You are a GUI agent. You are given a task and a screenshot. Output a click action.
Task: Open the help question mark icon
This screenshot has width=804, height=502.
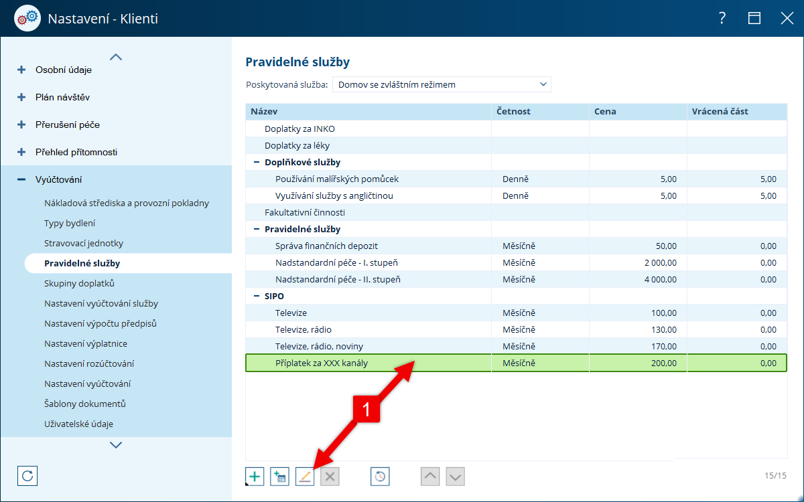tap(722, 19)
